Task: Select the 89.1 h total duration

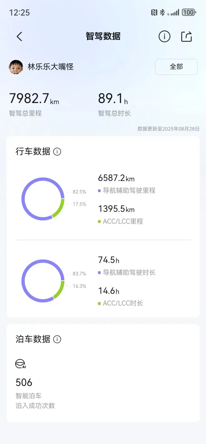Action: click(113, 98)
